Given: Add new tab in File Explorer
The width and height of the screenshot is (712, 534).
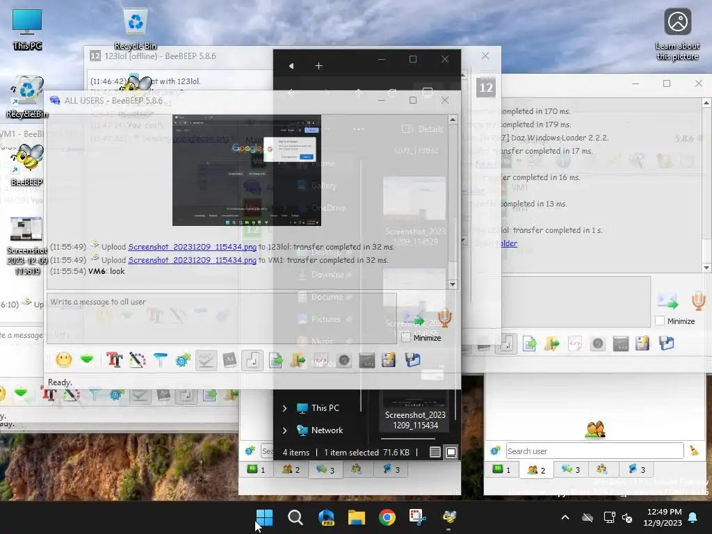Looking at the screenshot, I should 318,66.
